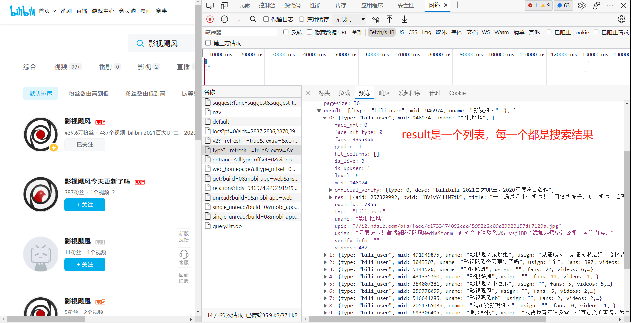Collapse result item 0 node
This screenshot has width=631, height=323.
(325, 118)
